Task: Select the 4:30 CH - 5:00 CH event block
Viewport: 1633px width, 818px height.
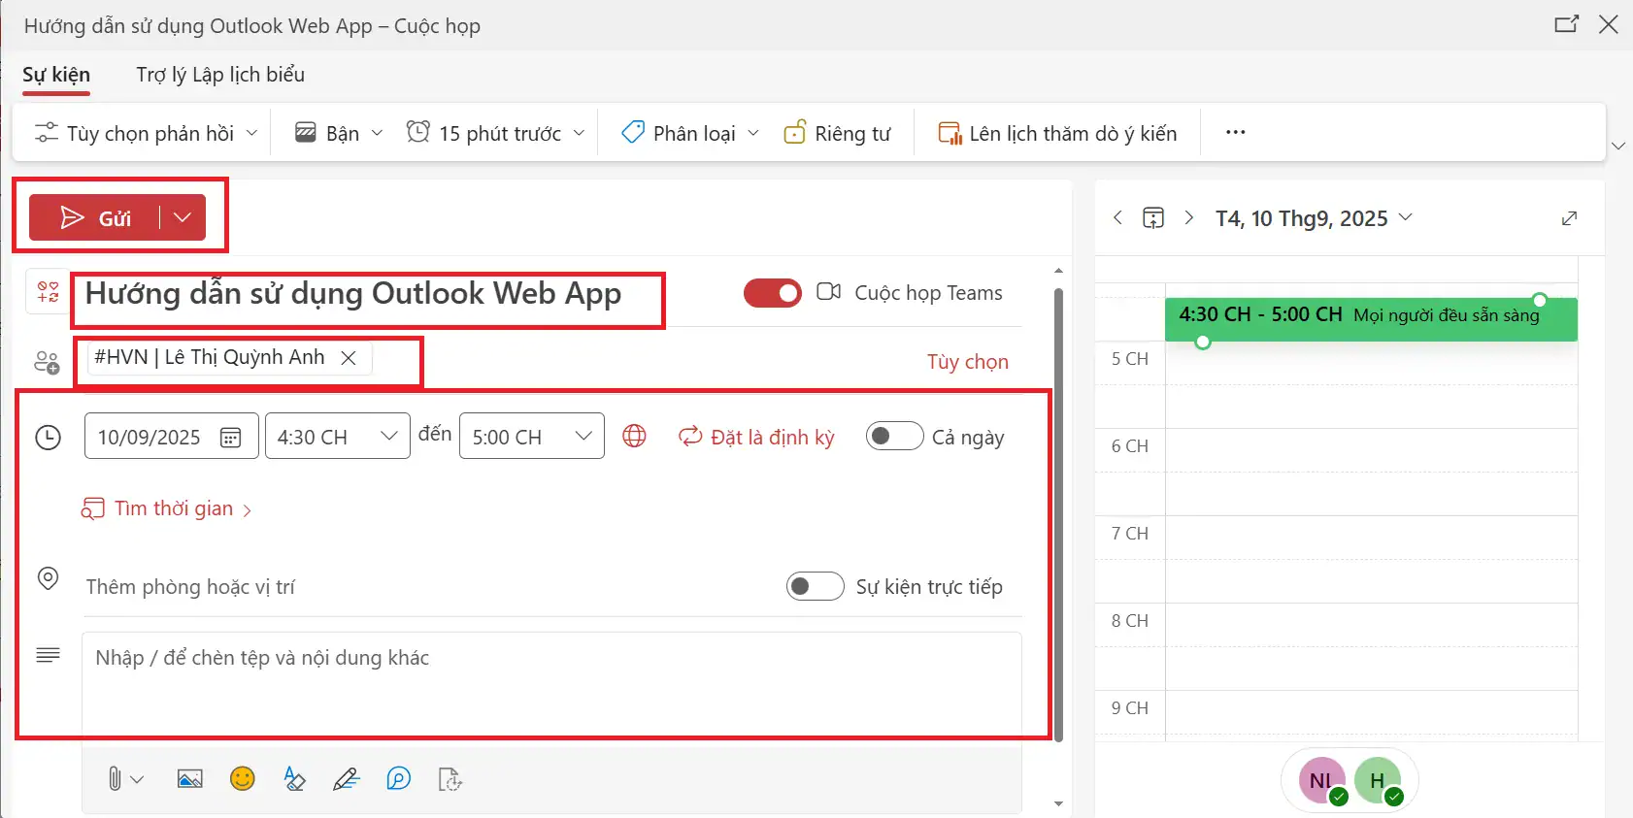Action: tap(1371, 319)
